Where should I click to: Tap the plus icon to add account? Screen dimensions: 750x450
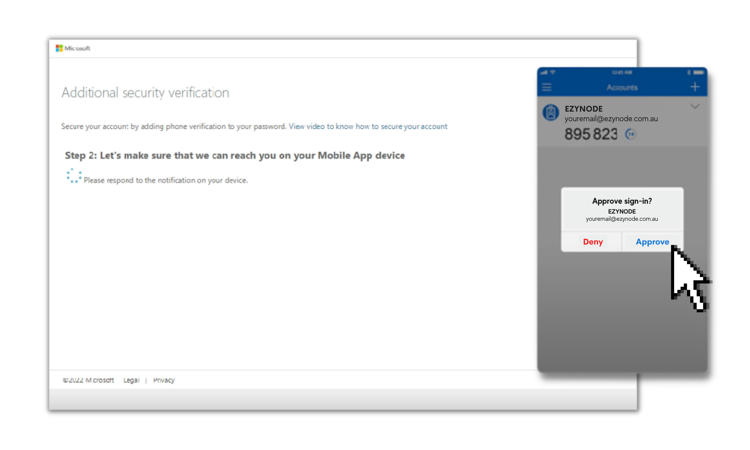(695, 87)
